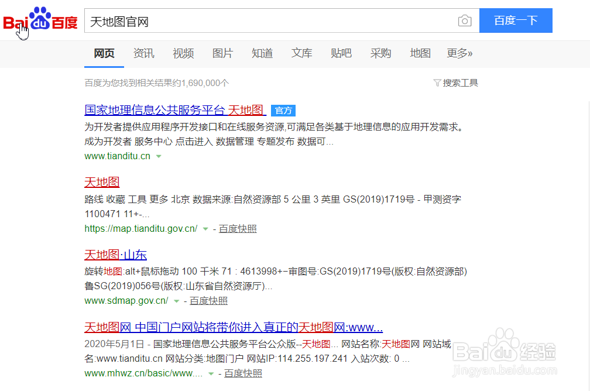Click the 百度一下 search button

click(x=516, y=20)
